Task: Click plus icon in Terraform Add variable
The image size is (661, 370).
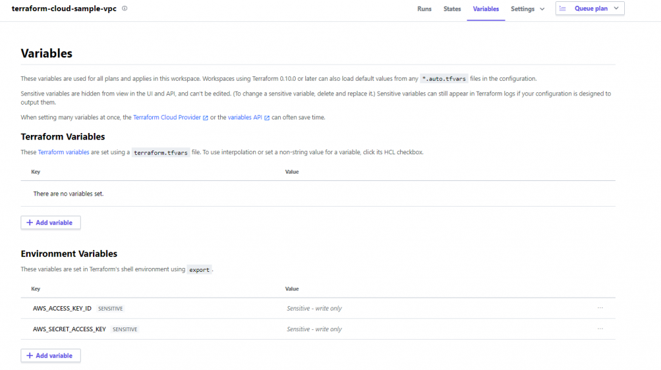Action: pyautogui.click(x=30, y=222)
